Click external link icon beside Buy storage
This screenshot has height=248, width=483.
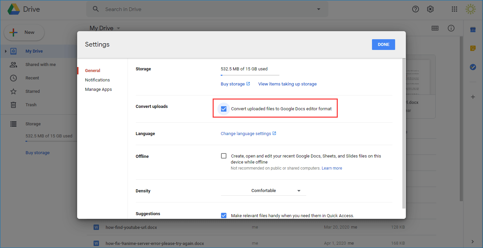(x=248, y=84)
